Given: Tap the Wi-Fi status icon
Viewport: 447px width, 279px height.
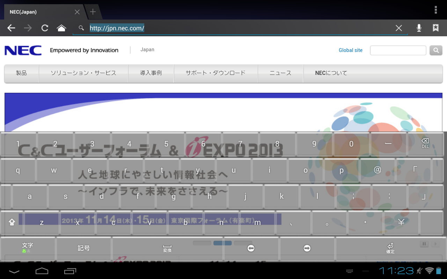Looking at the screenshot, I should pyautogui.click(x=429, y=271).
